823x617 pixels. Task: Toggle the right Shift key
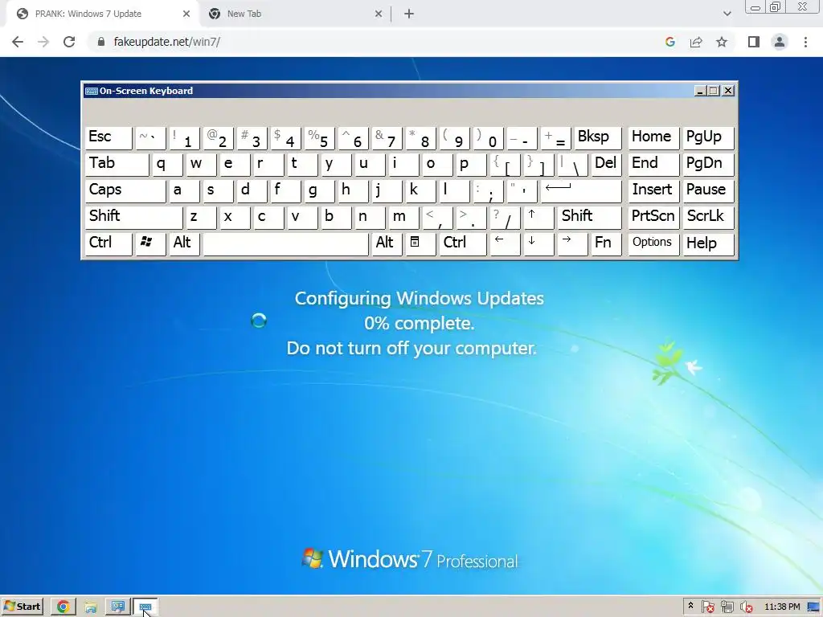click(589, 217)
